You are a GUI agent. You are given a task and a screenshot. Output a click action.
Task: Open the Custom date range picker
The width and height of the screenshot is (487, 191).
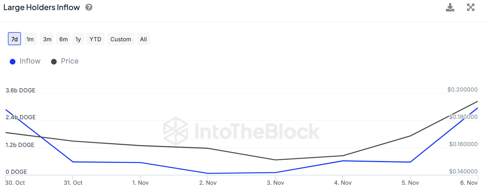pyautogui.click(x=121, y=39)
